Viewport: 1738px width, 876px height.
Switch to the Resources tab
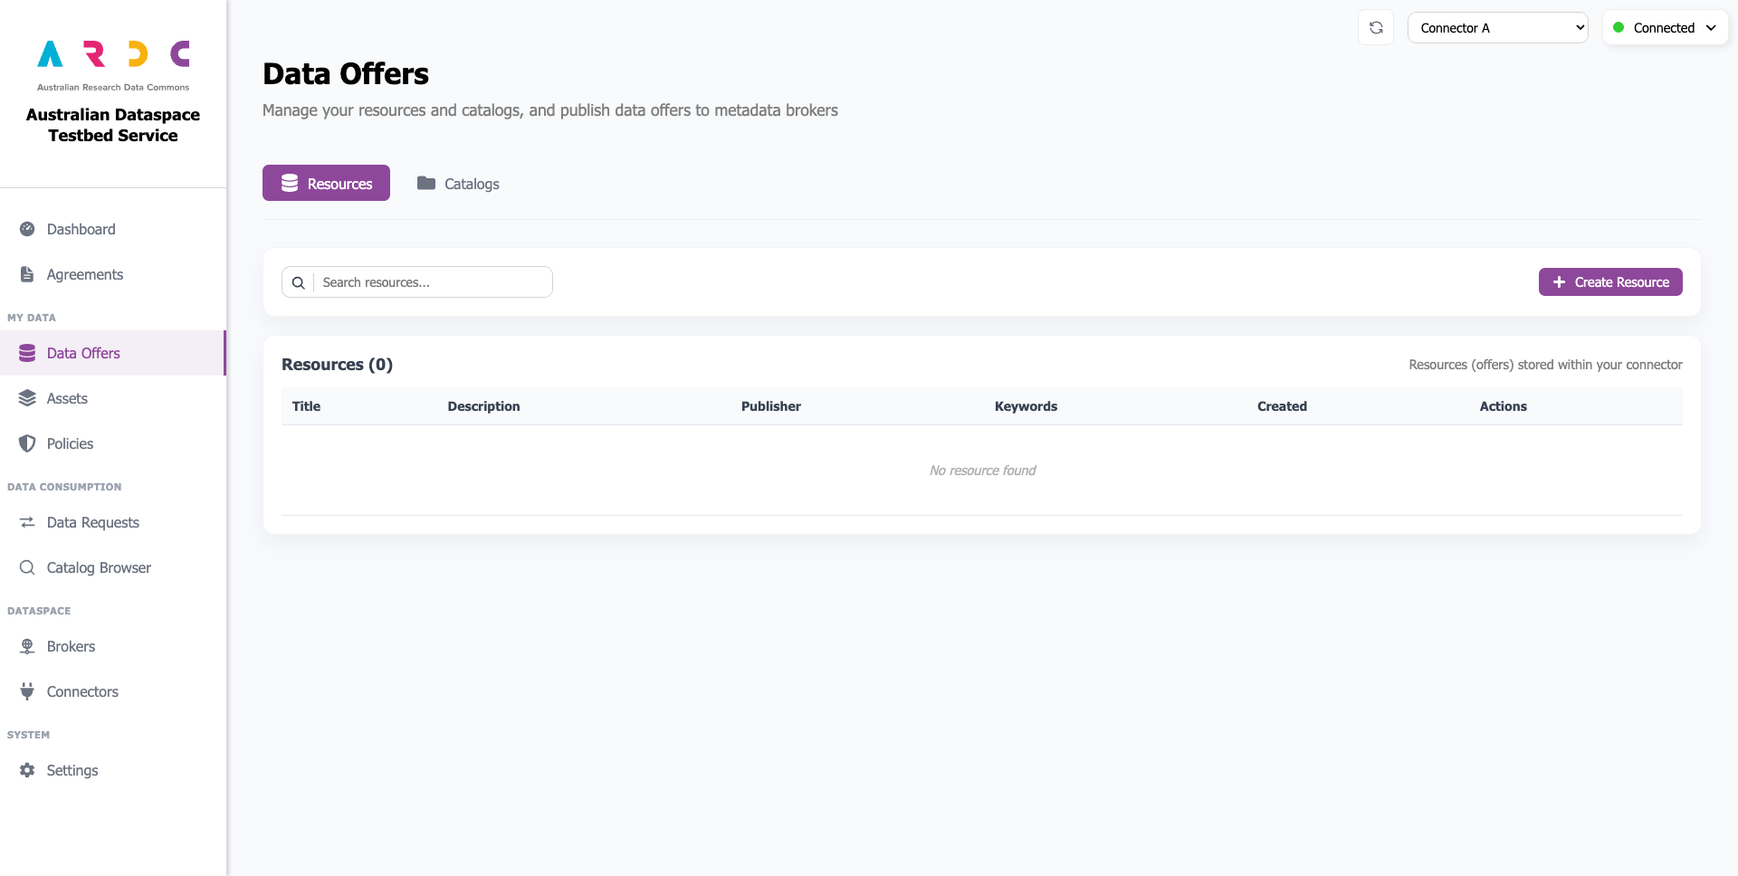326,183
